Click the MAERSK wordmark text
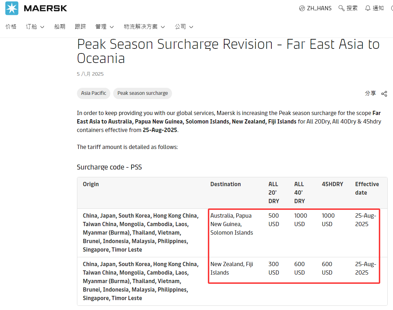The height and width of the screenshot is (310, 393). (45, 8)
